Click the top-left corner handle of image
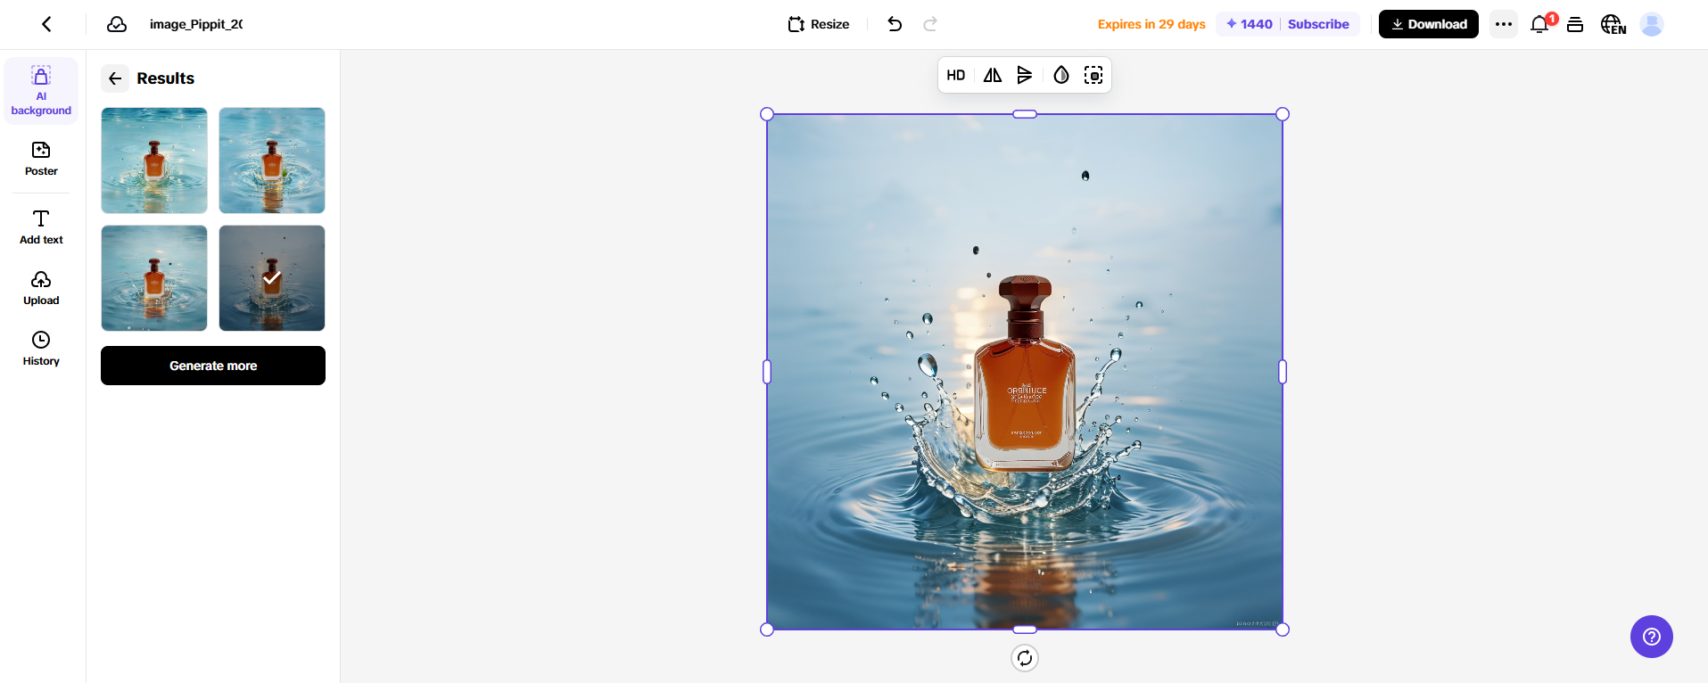The width and height of the screenshot is (1708, 683). [767, 114]
